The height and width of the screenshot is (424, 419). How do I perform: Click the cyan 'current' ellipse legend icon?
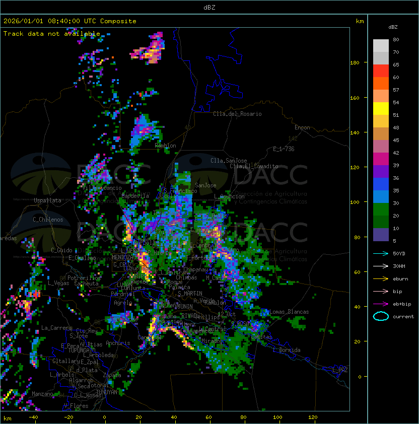coord(381,316)
